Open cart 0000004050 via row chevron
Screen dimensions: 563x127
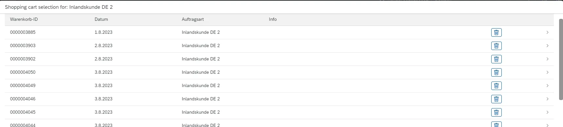[547, 72]
